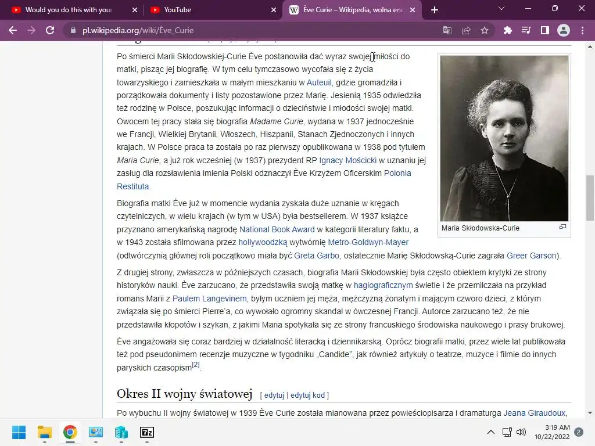This screenshot has width=595, height=446.
Task: Follow the hagiograficznym link
Action: (383, 285)
